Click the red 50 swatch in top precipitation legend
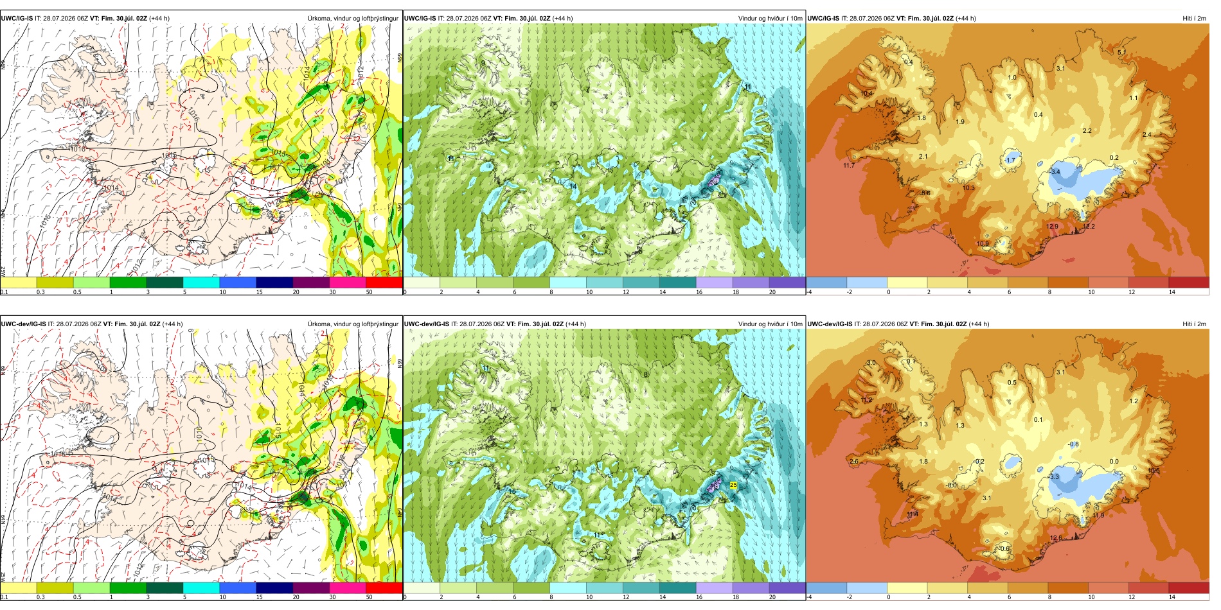This screenshot has height=610, width=1221. click(x=384, y=283)
